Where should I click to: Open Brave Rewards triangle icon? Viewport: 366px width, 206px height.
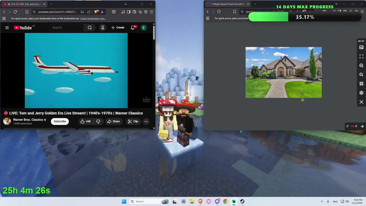(x=102, y=12)
